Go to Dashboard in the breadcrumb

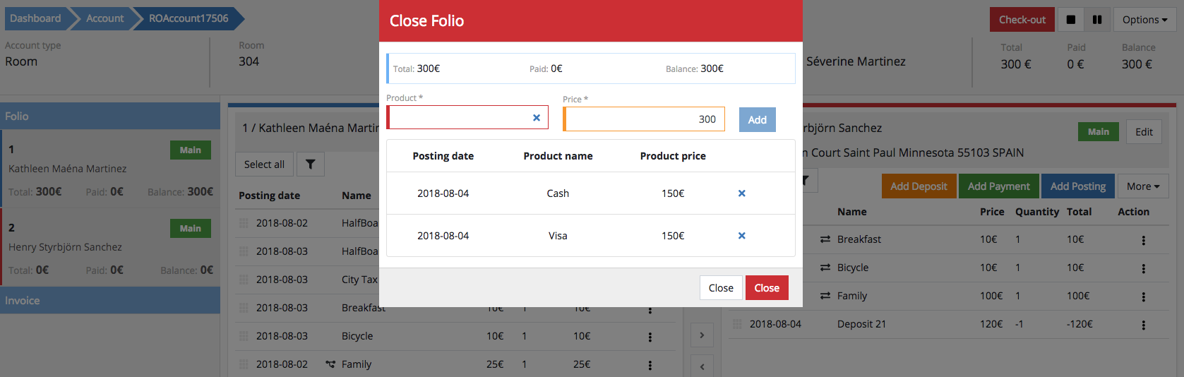tap(35, 18)
